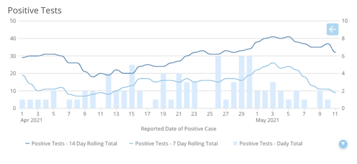The height and width of the screenshot is (164, 357).
Task: Select the April 12 daily total bar
Action: click(109, 91)
